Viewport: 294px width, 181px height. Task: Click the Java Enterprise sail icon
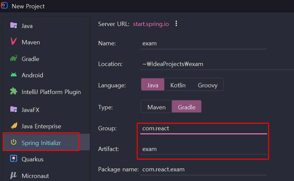[x=14, y=125]
